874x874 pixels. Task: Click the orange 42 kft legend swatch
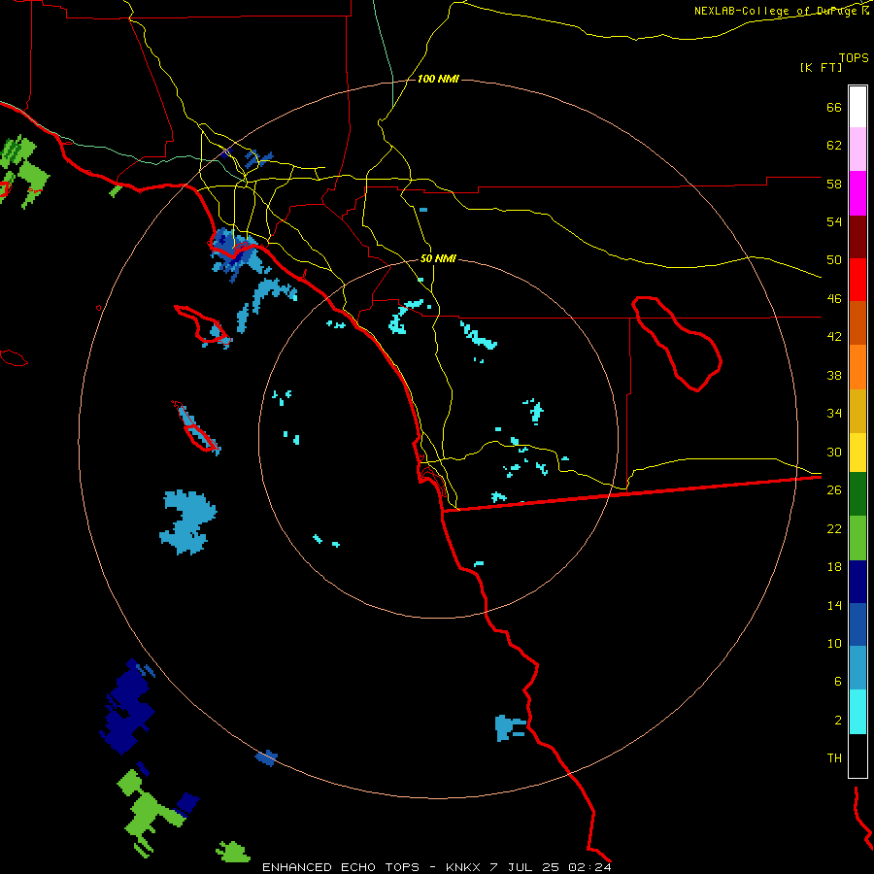point(857,367)
